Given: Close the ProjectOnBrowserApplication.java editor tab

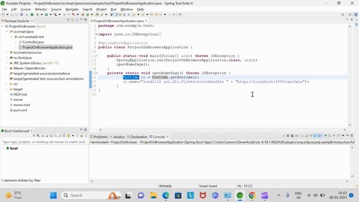Looking at the screenshot, I should [146, 21].
